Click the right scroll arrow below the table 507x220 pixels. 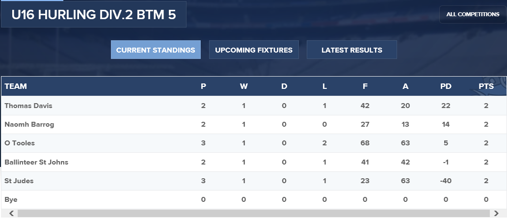[x=501, y=214]
